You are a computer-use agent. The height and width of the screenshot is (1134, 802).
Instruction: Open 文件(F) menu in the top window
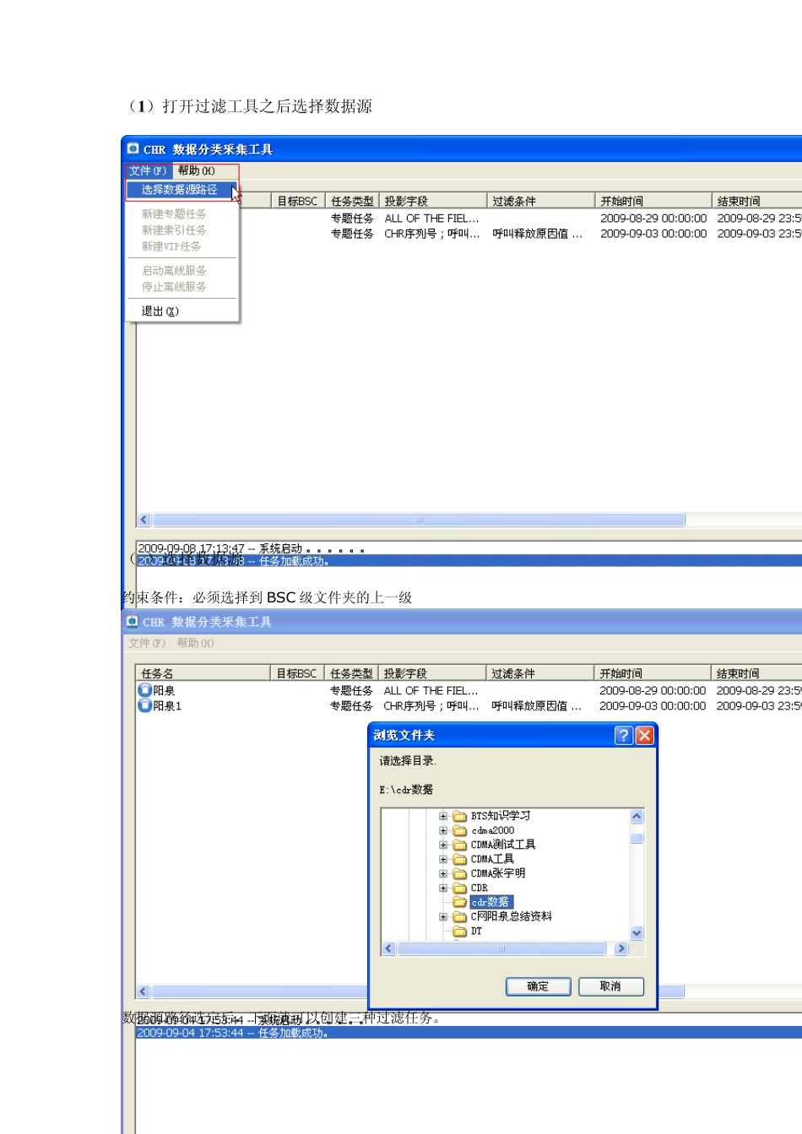[x=148, y=170]
